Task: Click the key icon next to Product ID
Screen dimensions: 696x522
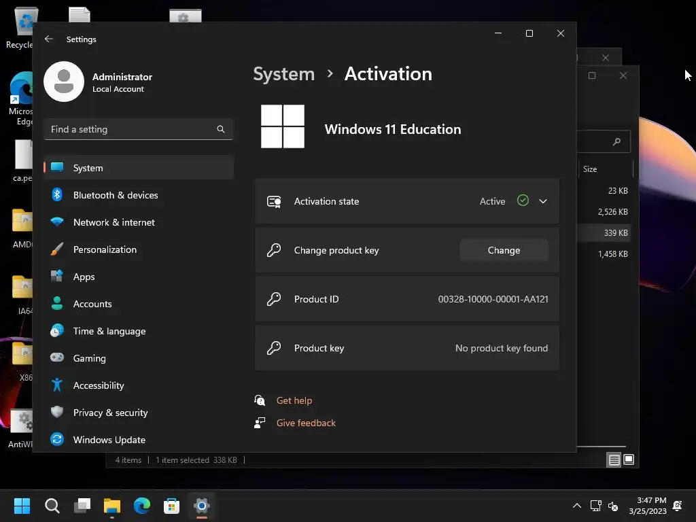Action: coord(274,299)
